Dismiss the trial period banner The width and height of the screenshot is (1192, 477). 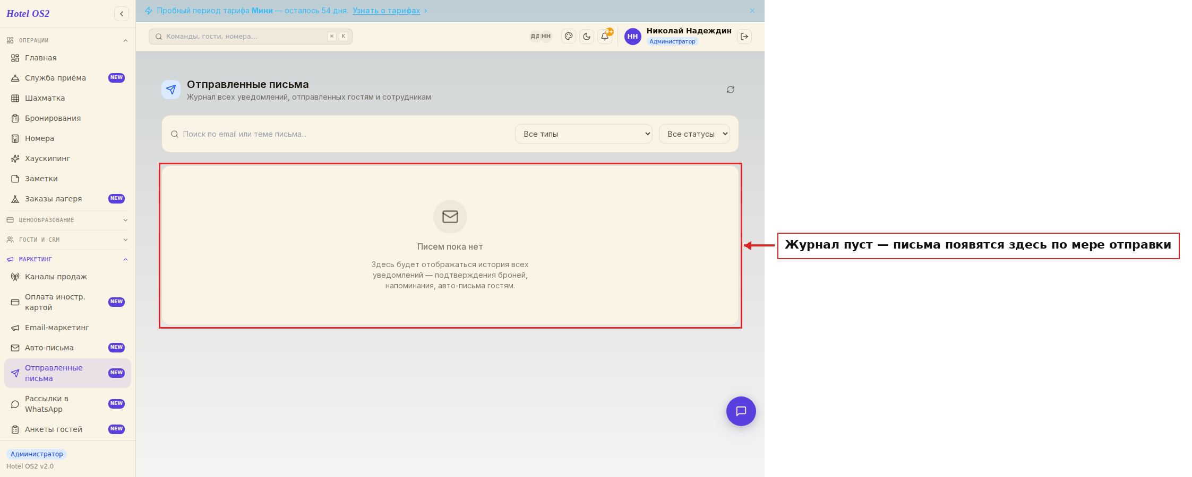(752, 11)
